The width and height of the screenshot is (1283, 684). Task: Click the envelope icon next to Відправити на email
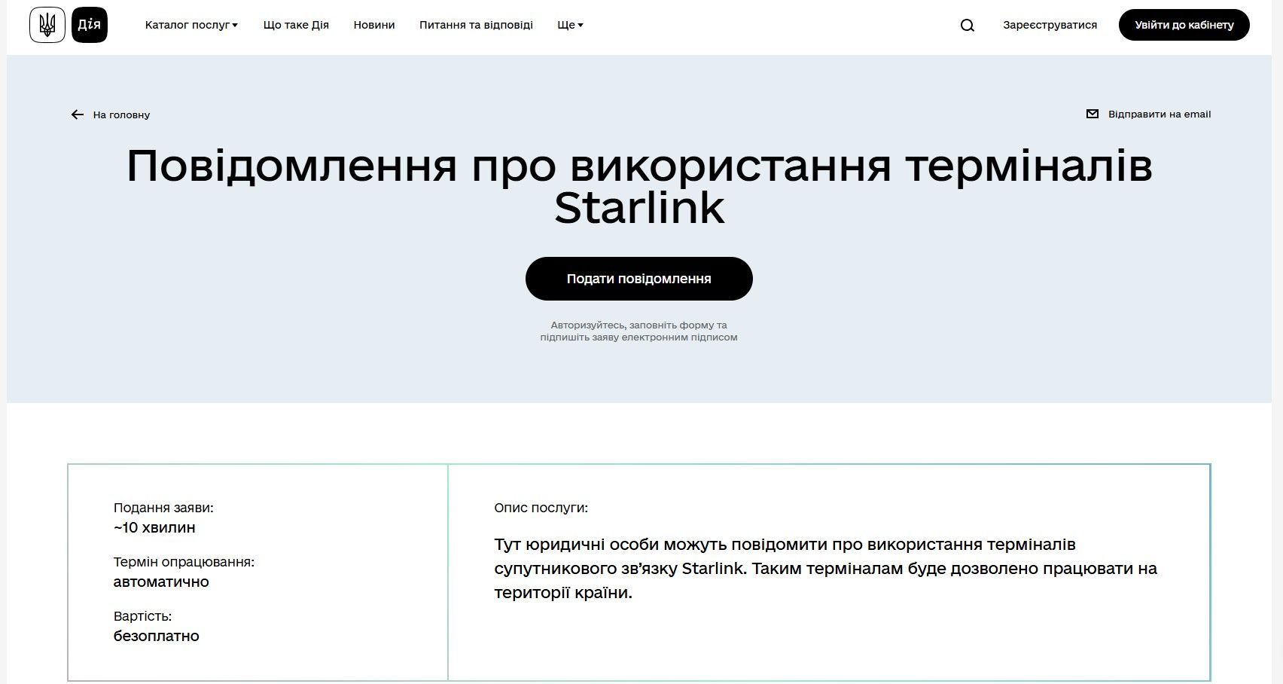point(1092,115)
